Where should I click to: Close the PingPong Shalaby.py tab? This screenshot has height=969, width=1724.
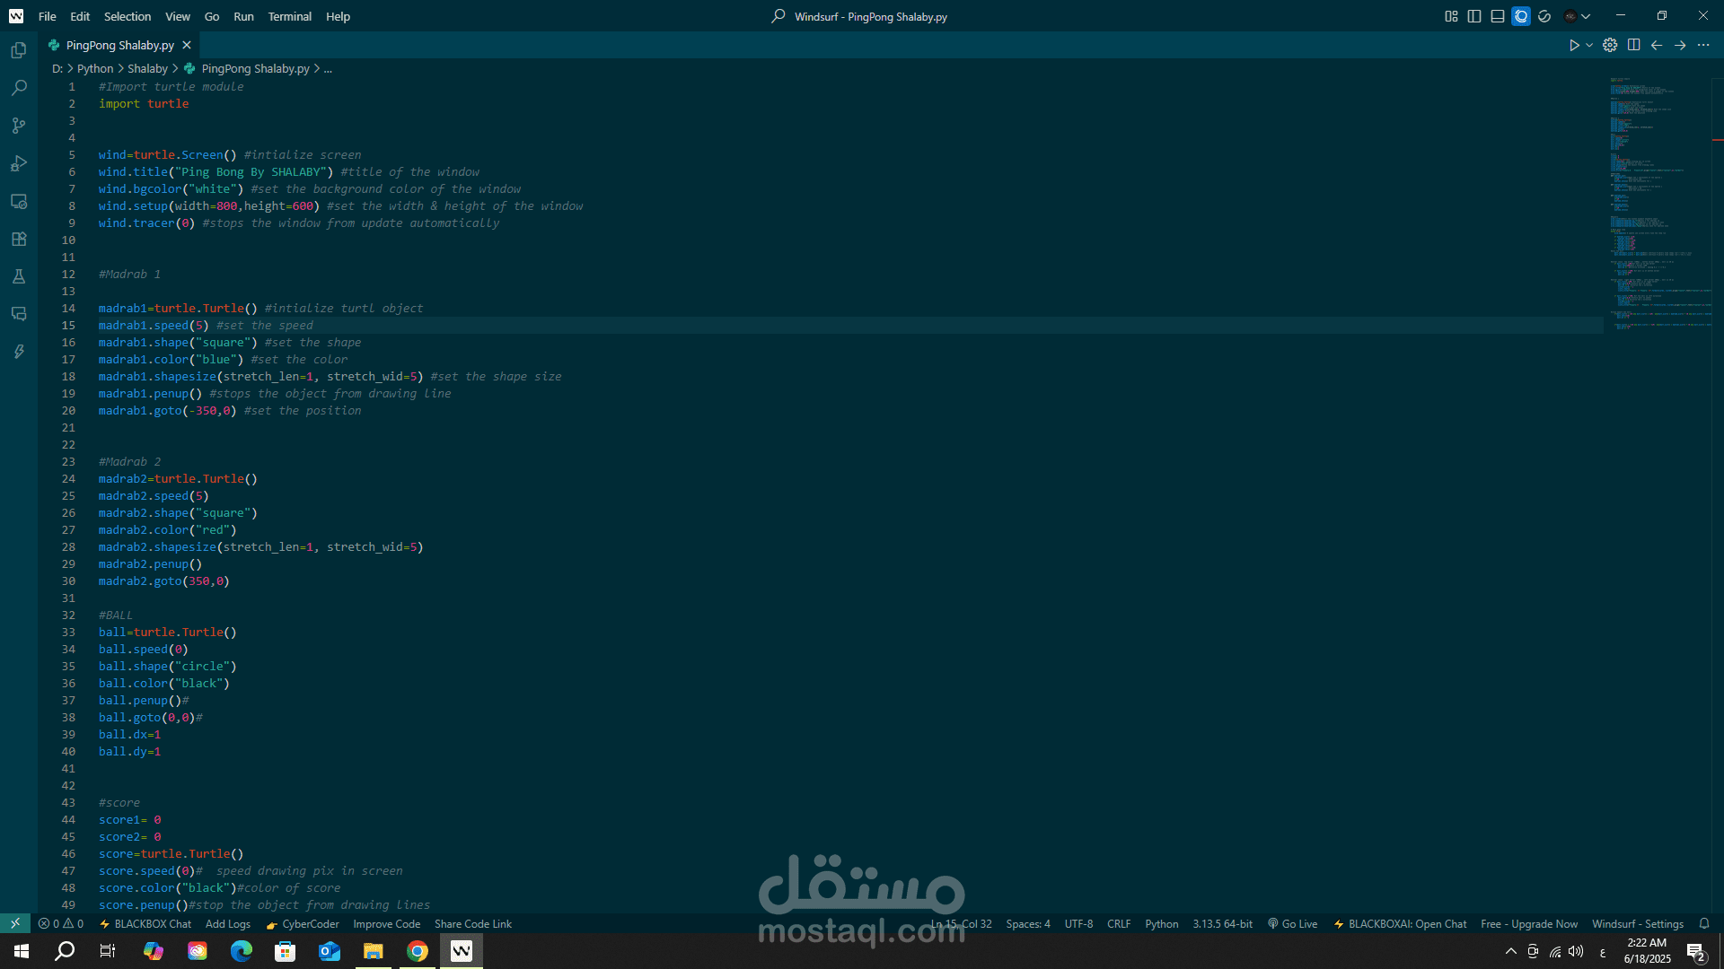[187, 45]
